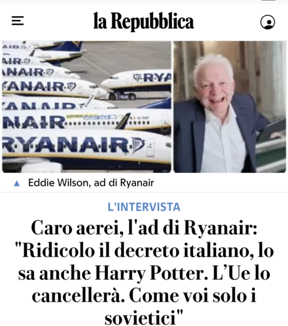Select the caption 'Eddie Wilson, ad di Ryanair'
Viewport: 288px width, 326px height.
click(91, 183)
